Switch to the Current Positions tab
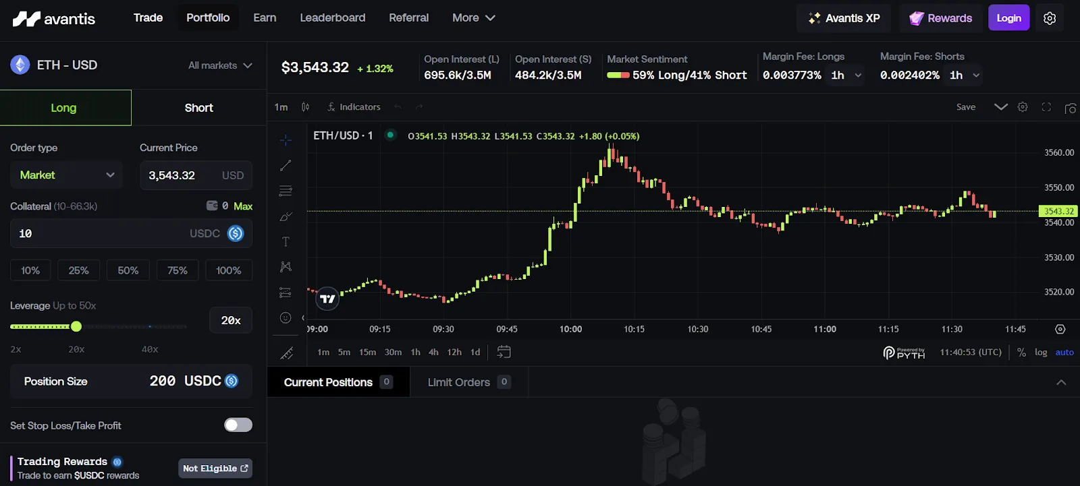1080x486 pixels. pyautogui.click(x=338, y=382)
